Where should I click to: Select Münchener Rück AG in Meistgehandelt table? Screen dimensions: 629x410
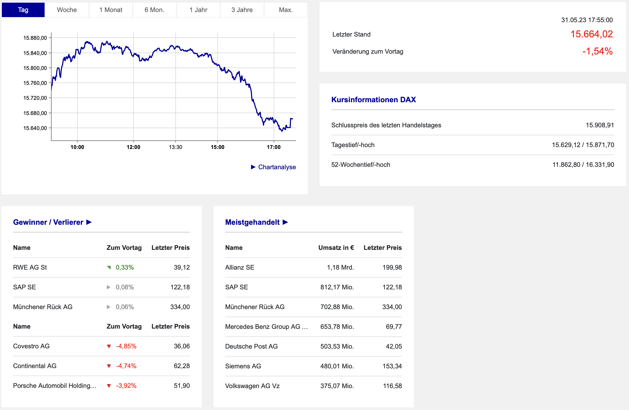[x=255, y=307]
